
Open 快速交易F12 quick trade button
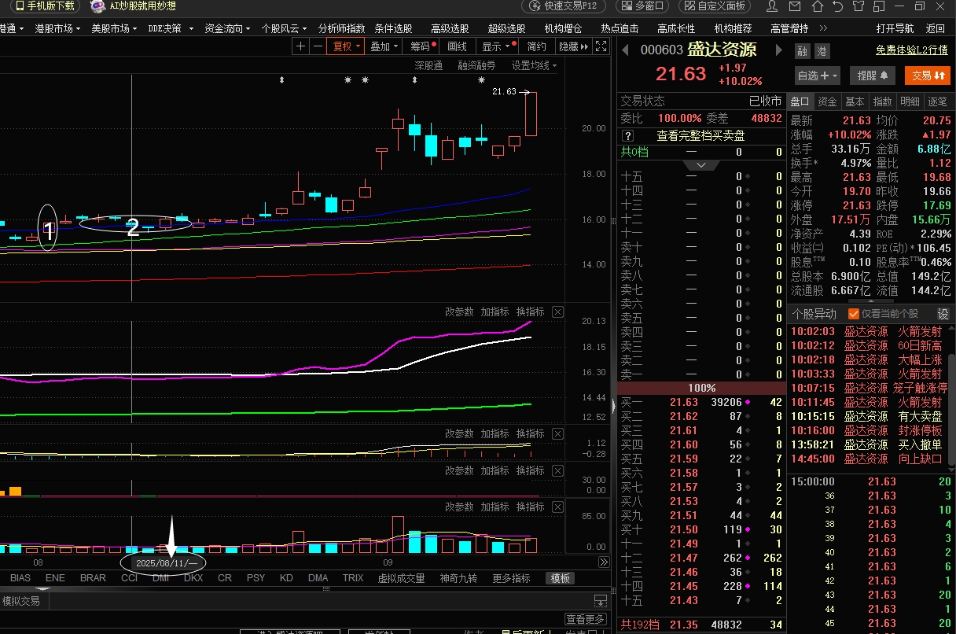(x=563, y=6)
